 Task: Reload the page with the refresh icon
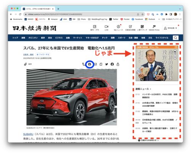(x=20, y=14)
